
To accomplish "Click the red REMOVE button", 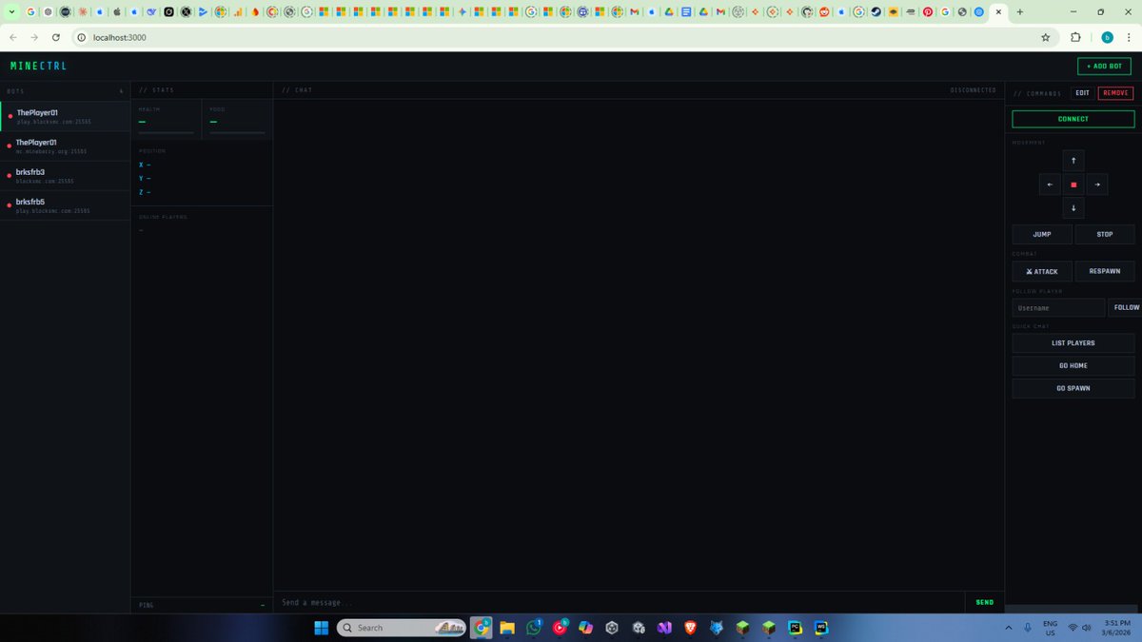I will coord(1115,93).
